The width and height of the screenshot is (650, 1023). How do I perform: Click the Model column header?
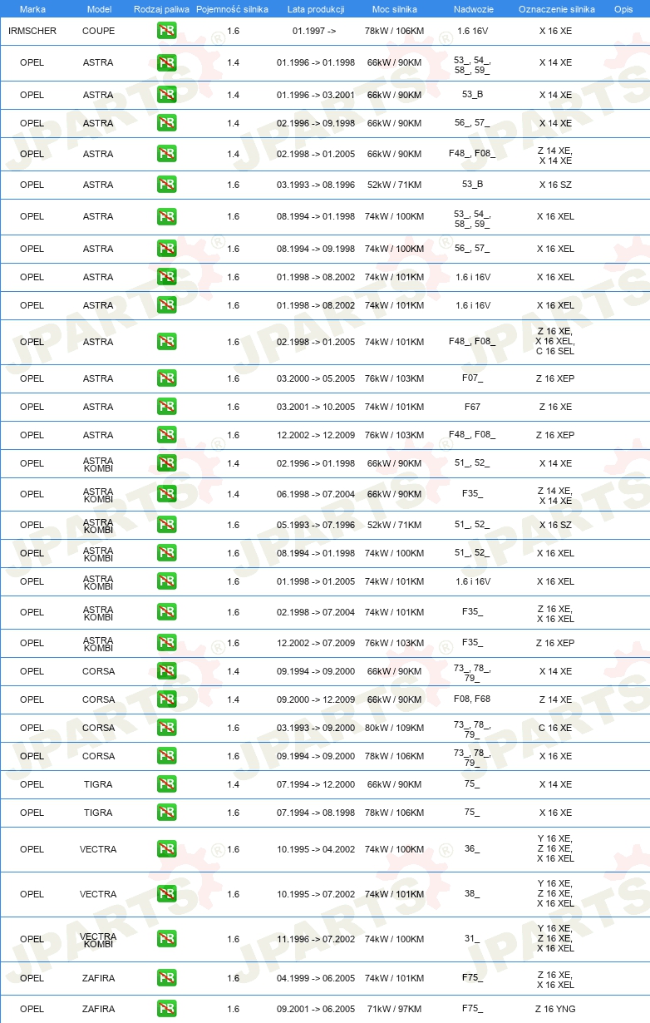point(99,8)
